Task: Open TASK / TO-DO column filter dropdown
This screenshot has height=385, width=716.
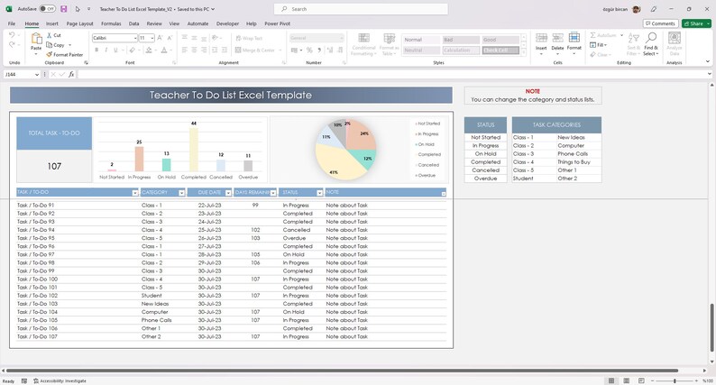Action: (x=135, y=193)
